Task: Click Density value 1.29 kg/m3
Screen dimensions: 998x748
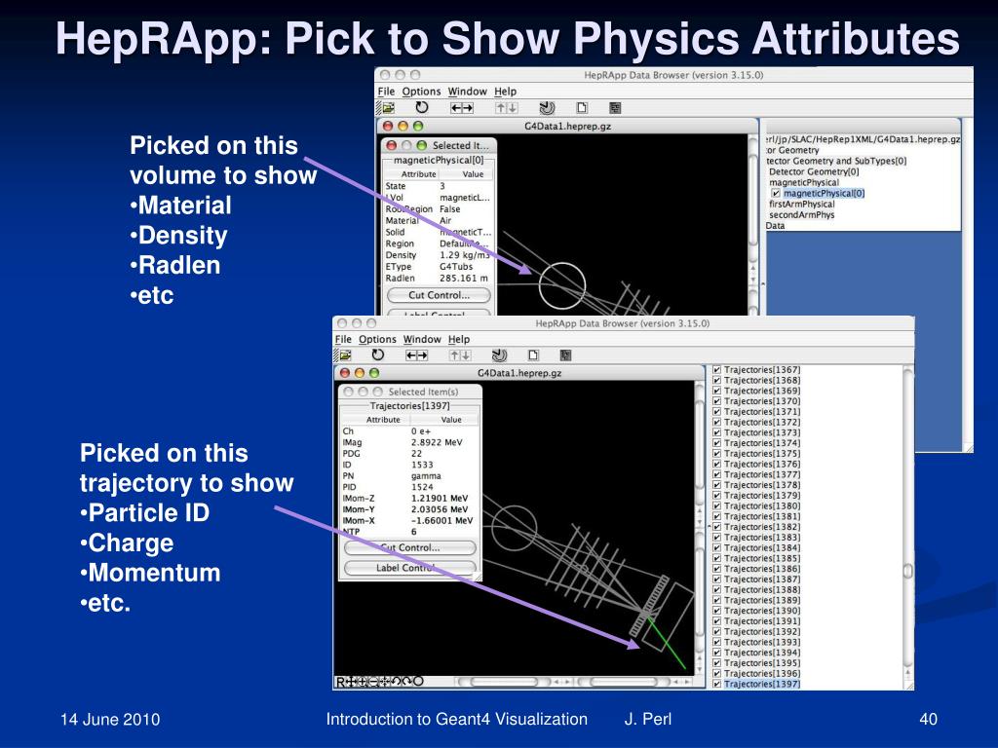Action: 465,255
